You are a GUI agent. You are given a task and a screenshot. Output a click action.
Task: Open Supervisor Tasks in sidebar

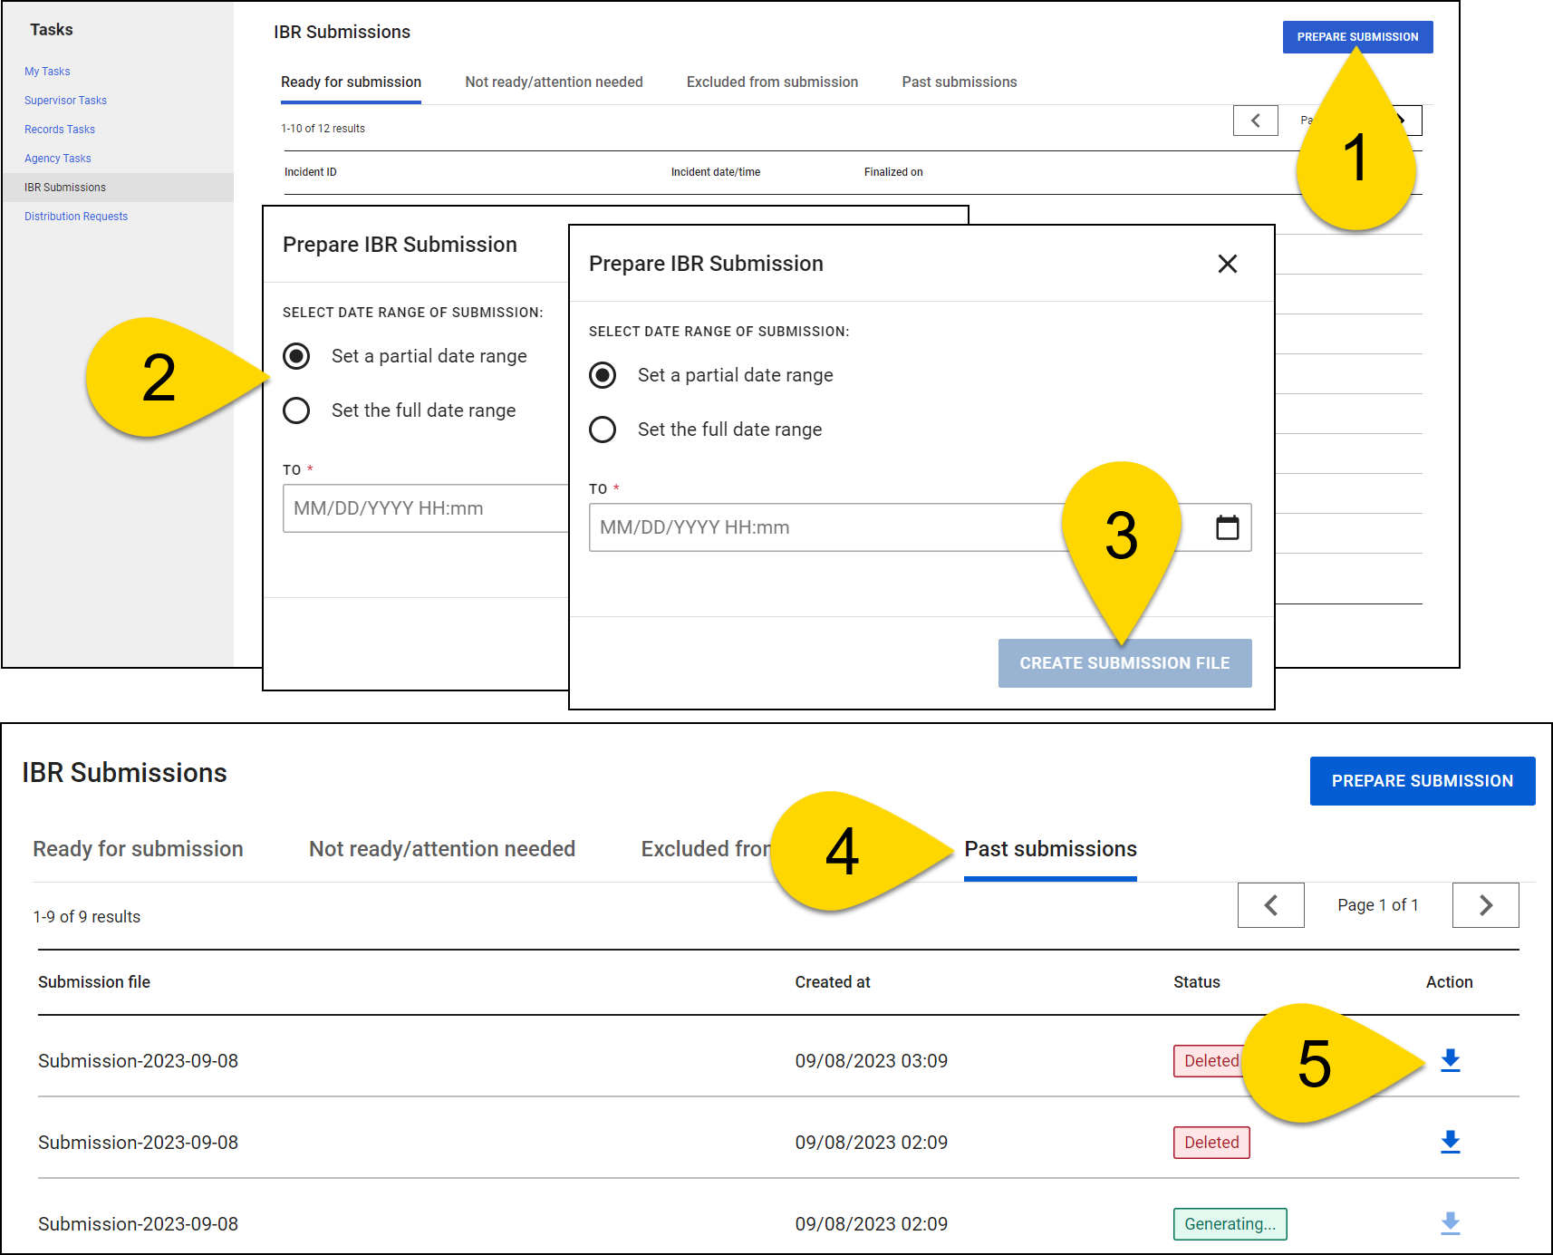pos(65,101)
